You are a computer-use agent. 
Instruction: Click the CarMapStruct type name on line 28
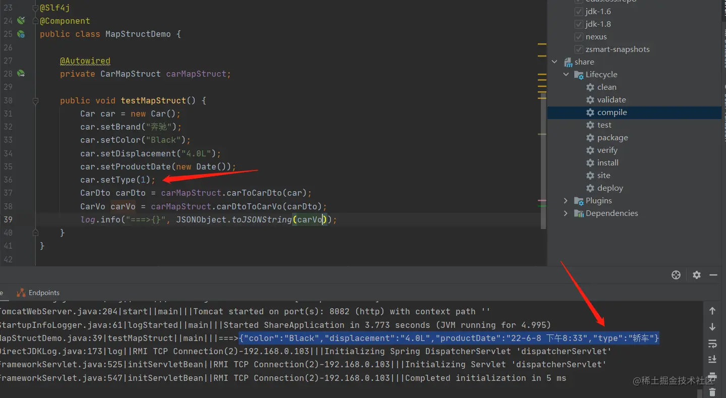coord(131,74)
